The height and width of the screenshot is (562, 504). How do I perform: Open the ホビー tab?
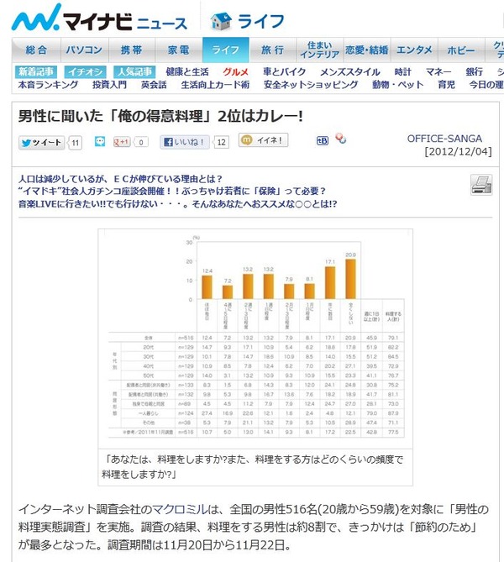pyautogui.click(x=461, y=50)
